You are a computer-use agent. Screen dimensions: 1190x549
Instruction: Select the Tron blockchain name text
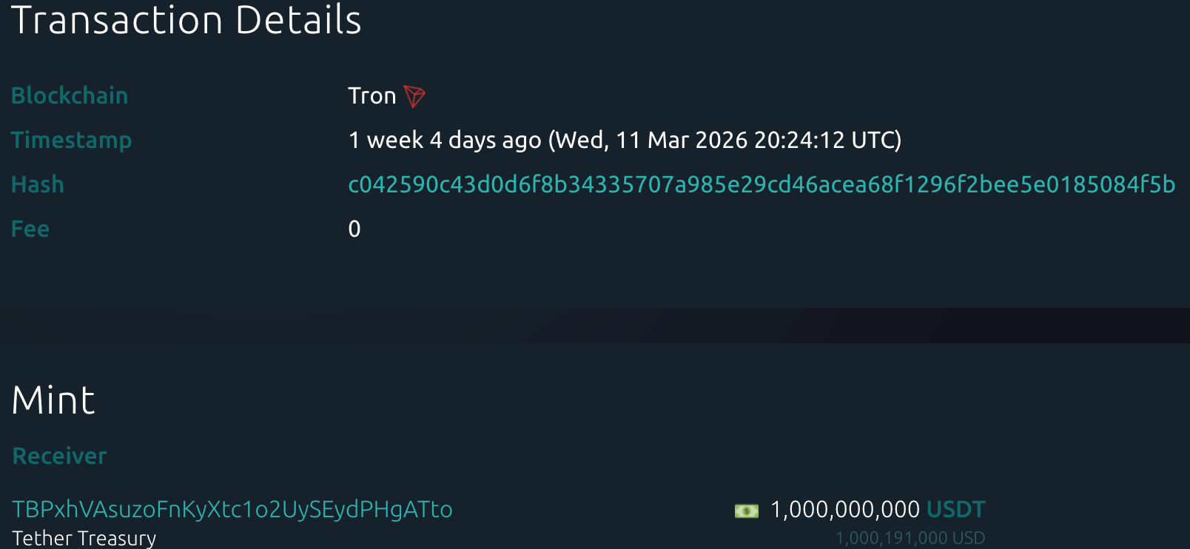372,95
